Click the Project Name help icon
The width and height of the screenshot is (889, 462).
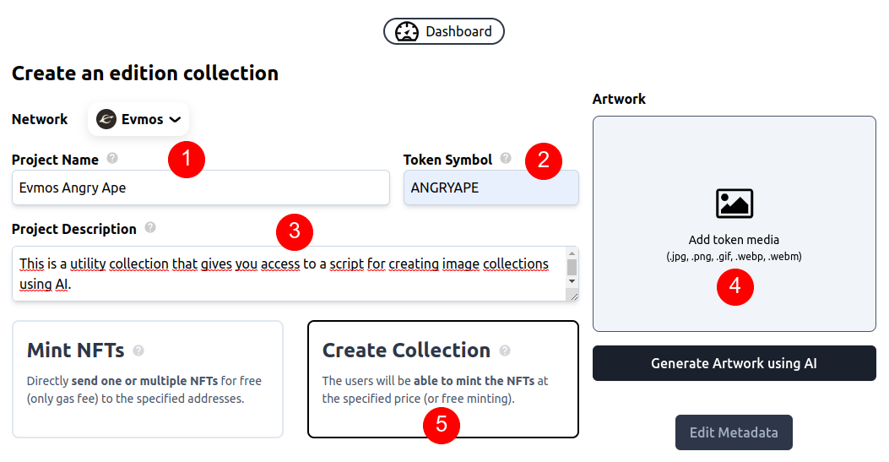112,159
